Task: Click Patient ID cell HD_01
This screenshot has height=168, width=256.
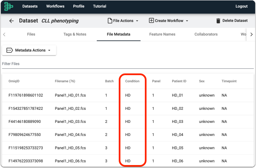Action: pyautogui.click(x=177, y=95)
